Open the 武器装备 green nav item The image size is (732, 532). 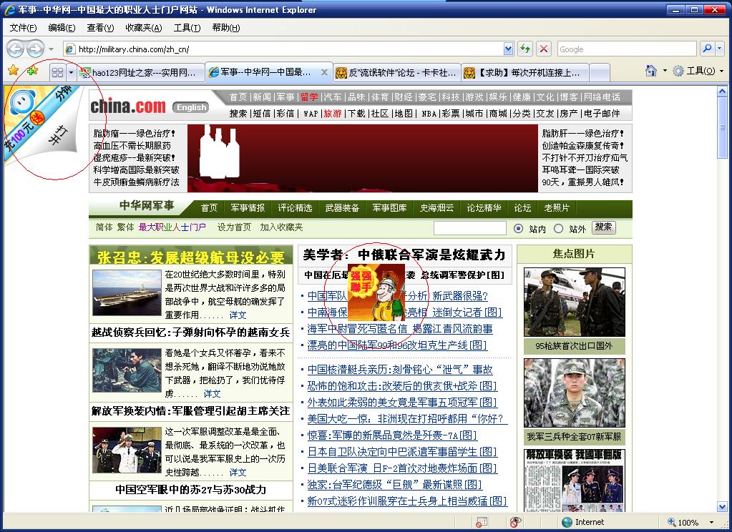coord(342,208)
